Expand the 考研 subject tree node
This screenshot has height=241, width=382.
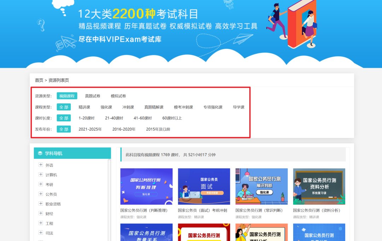click(41, 184)
